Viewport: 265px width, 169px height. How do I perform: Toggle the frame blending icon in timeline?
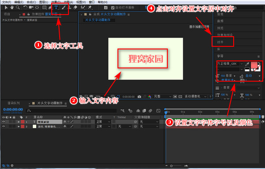pos(144,111)
